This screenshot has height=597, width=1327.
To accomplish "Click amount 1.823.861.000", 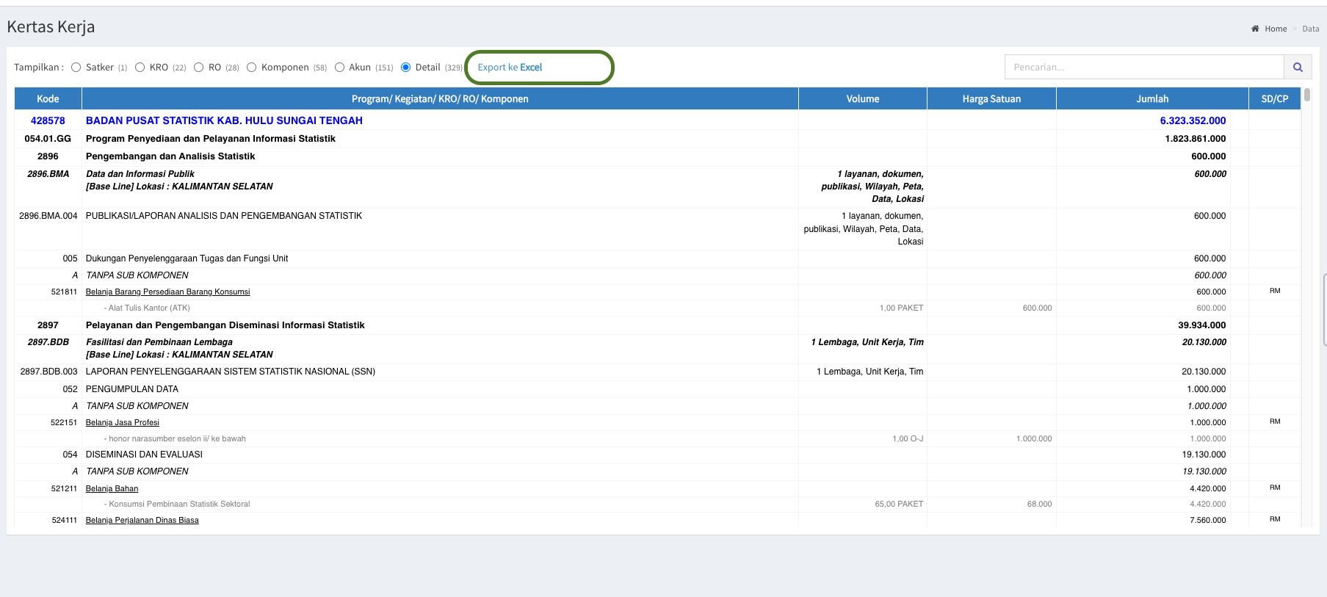I will pyautogui.click(x=1195, y=139).
